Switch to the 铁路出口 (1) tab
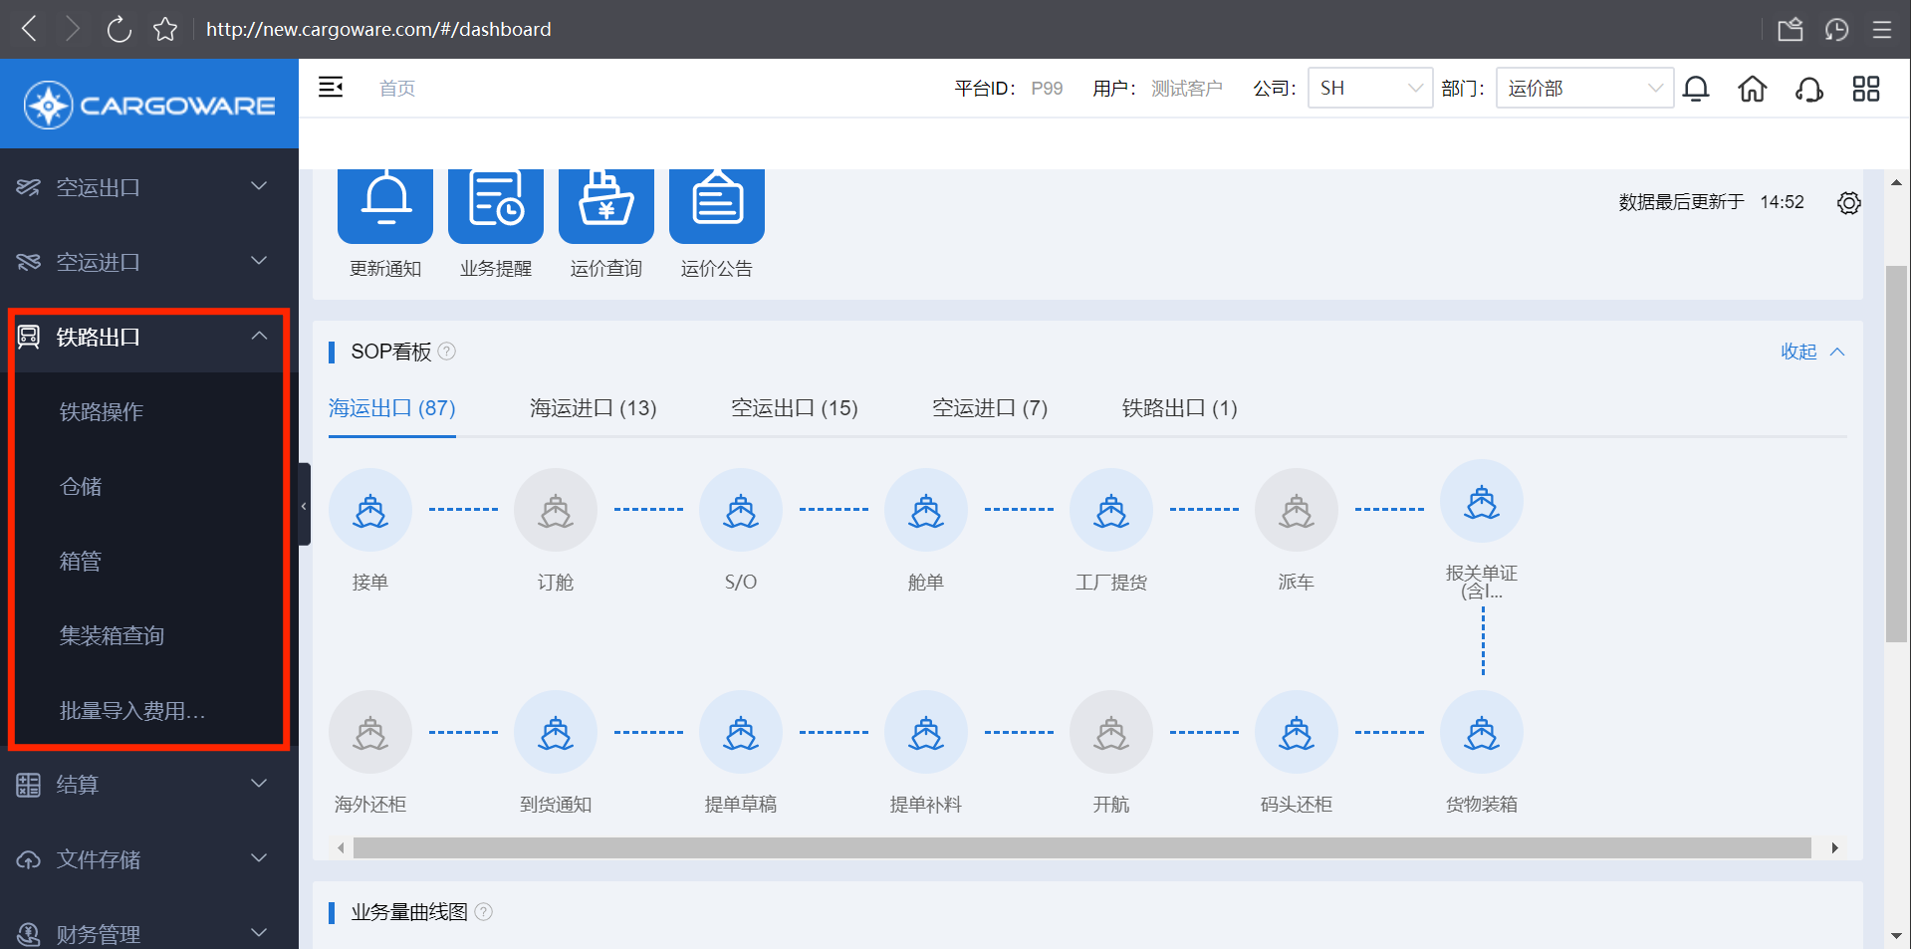Viewport: 1911px width, 949px height. (x=1179, y=408)
